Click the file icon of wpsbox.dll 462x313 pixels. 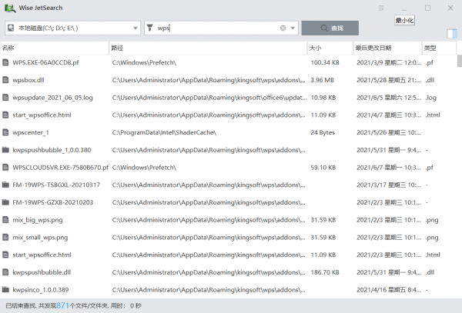tap(5, 80)
